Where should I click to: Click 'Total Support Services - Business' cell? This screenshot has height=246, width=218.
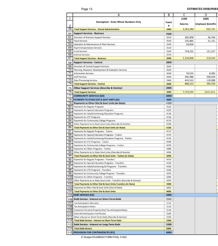point(119,58)
